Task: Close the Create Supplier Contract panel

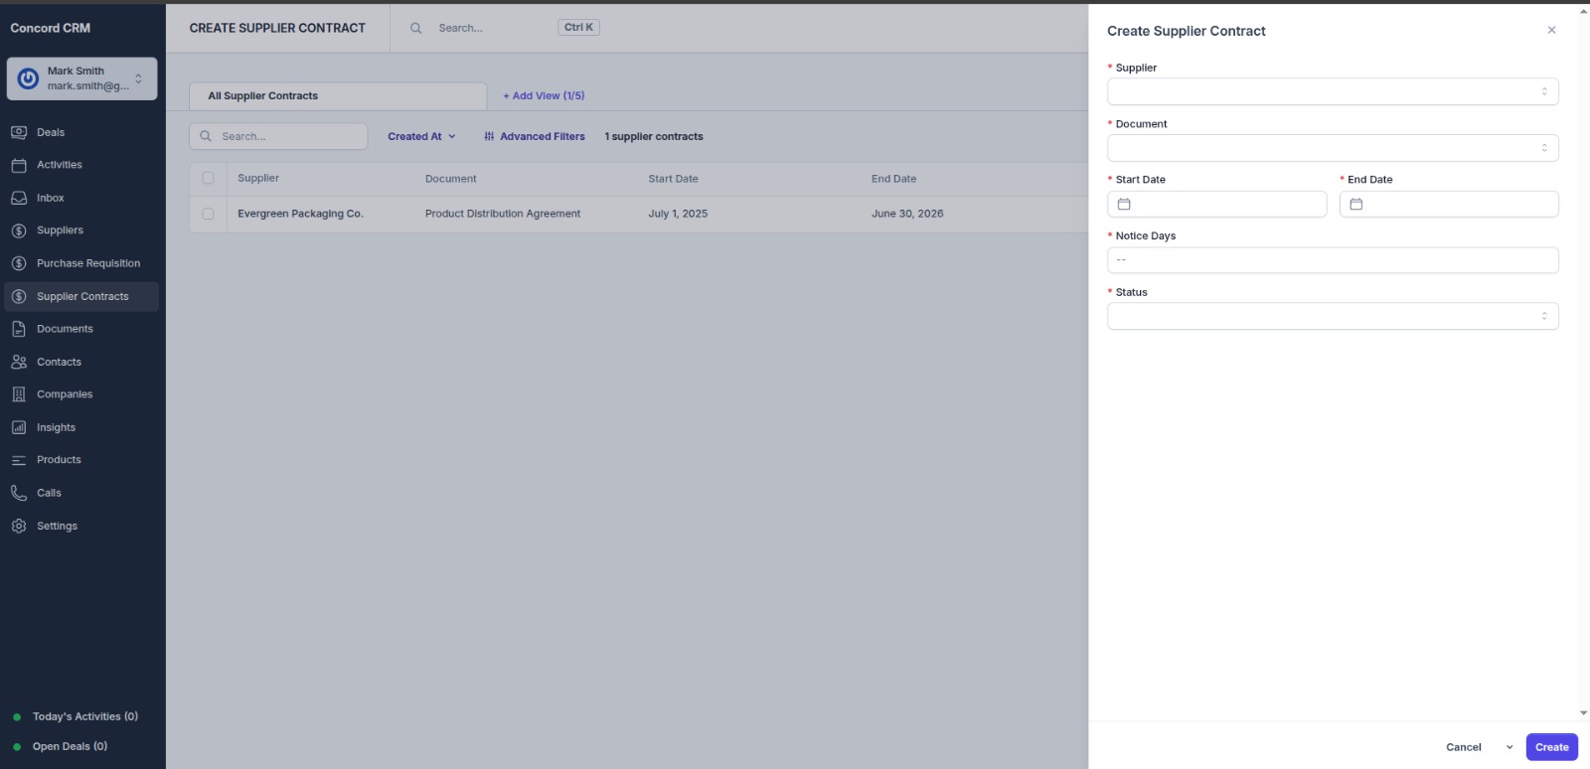Action: tap(1551, 30)
